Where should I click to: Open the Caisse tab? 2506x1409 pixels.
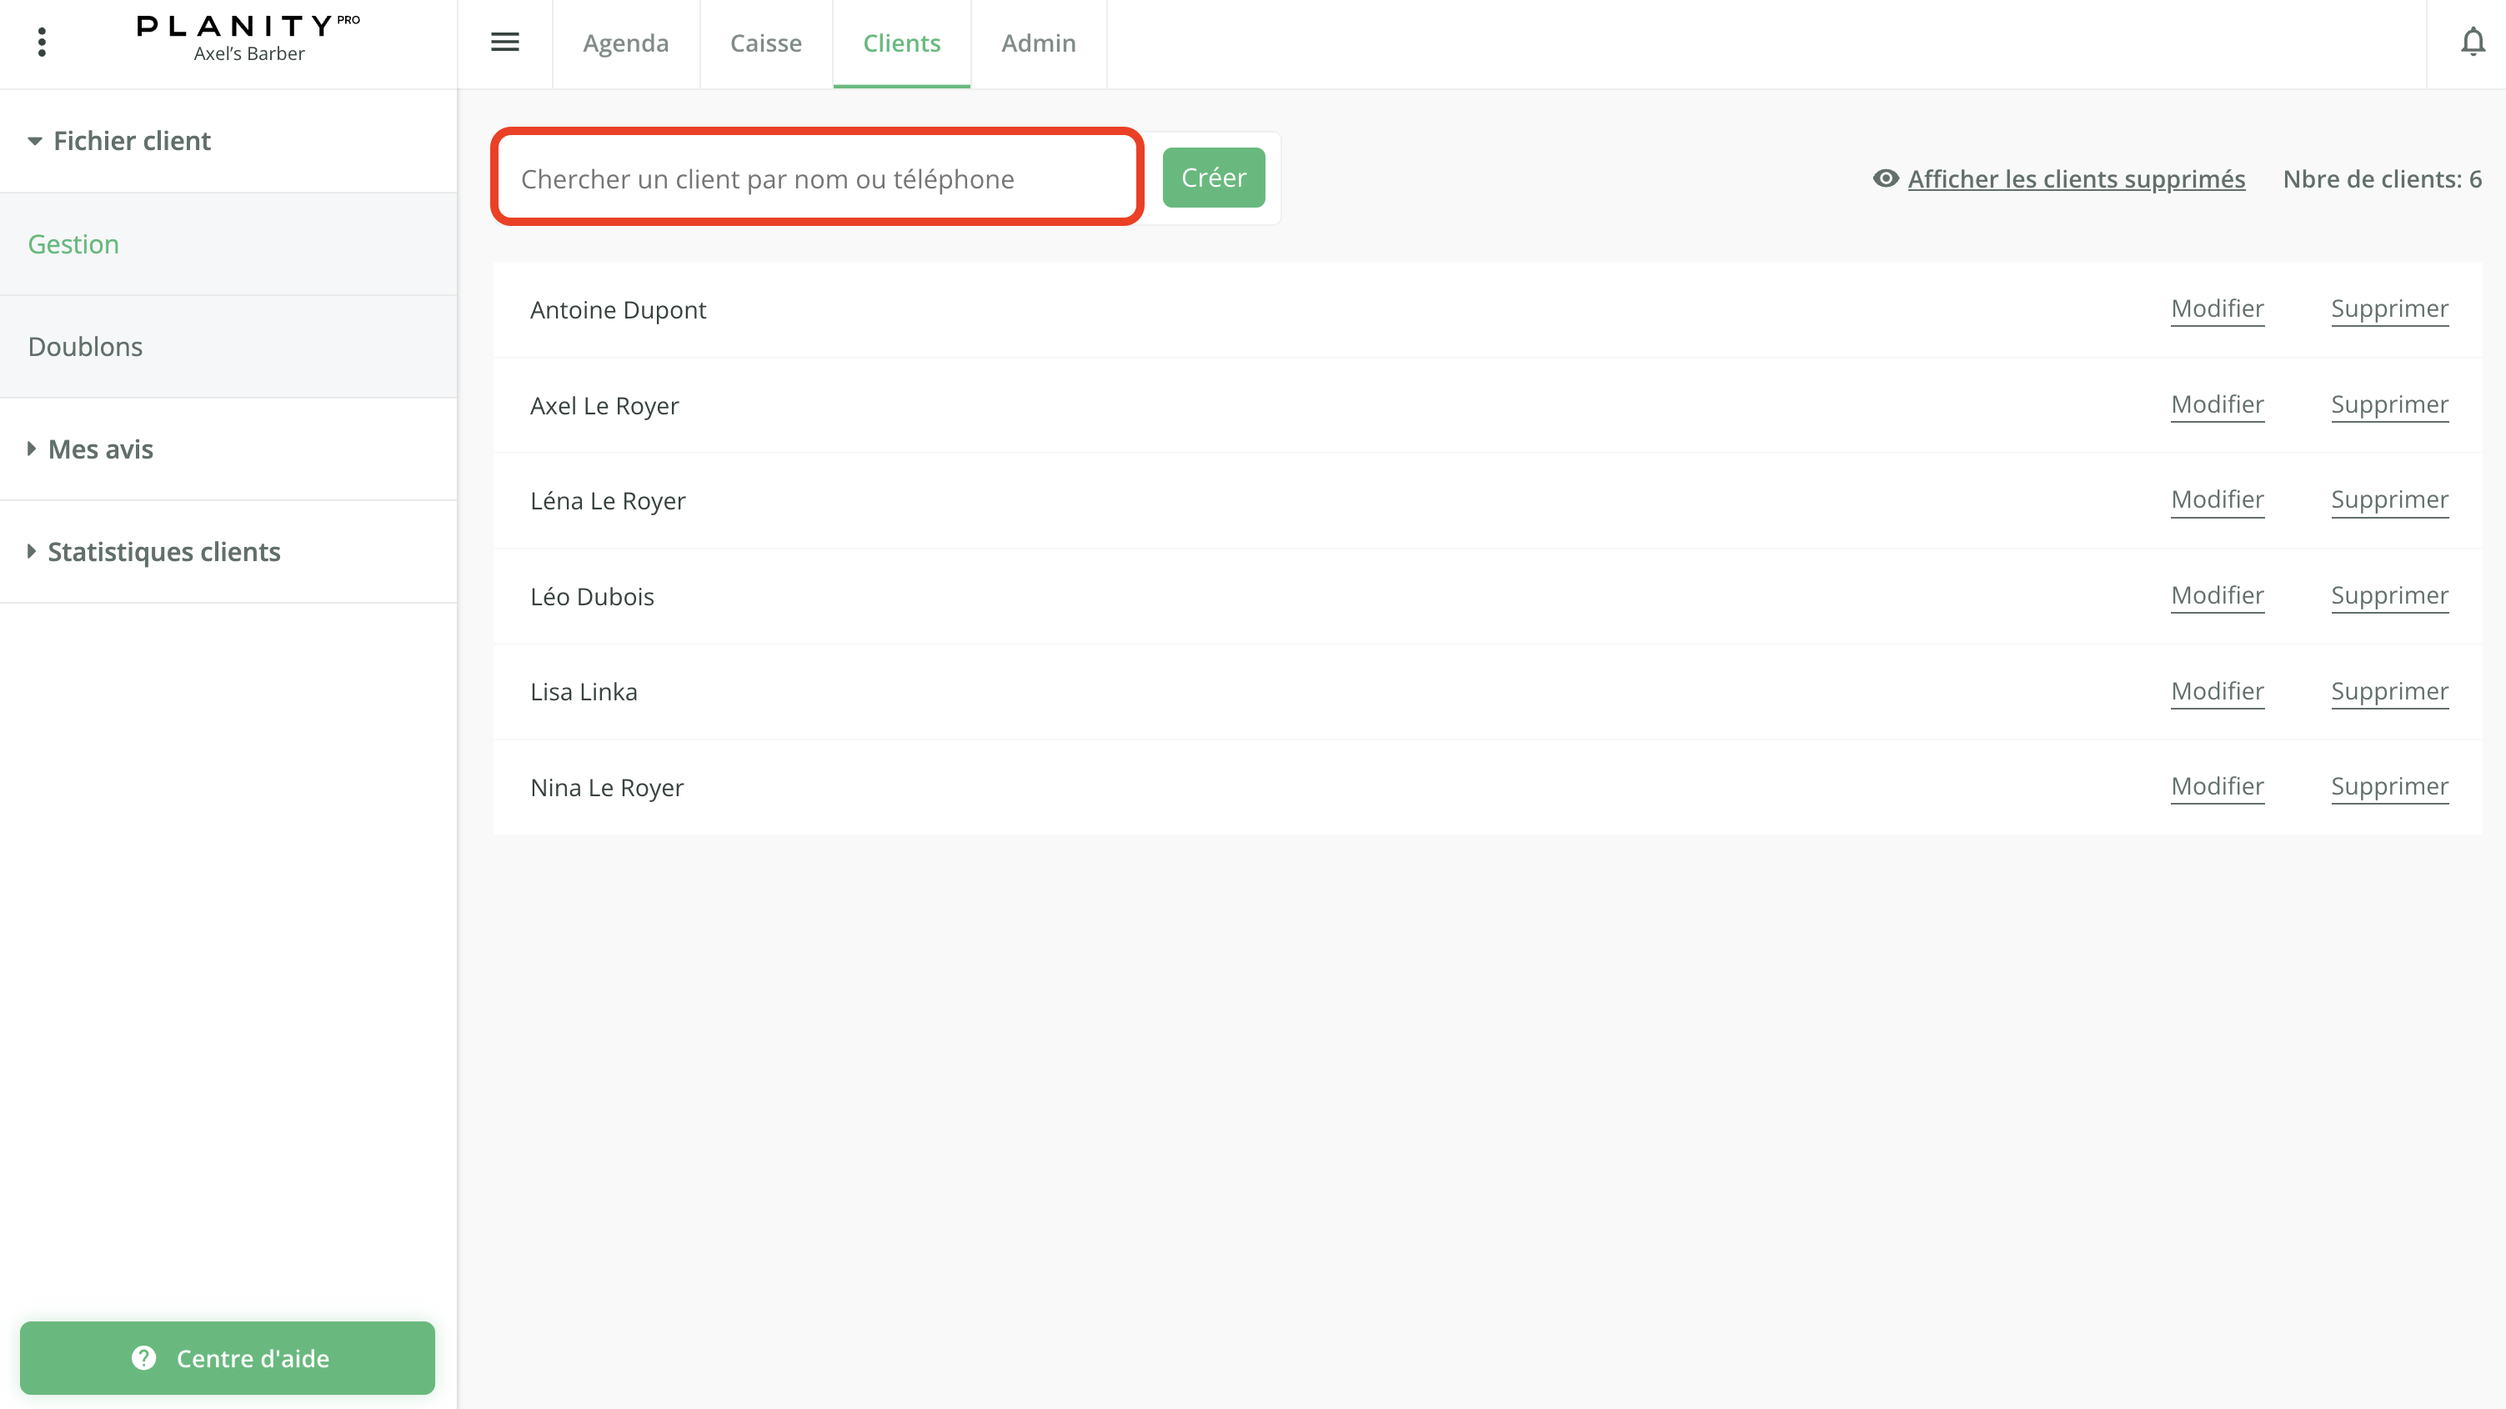pyautogui.click(x=765, y=44)
